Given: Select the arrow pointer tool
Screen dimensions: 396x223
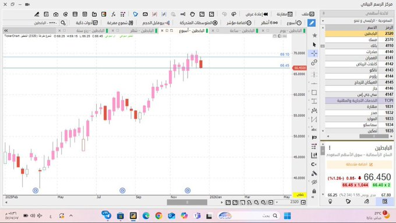Looking at the screenshot, I should pyautogui.click(x=314, y=45).
